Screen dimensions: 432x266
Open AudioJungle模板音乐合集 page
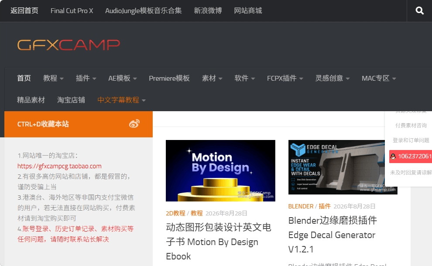(x=143, y=11)
